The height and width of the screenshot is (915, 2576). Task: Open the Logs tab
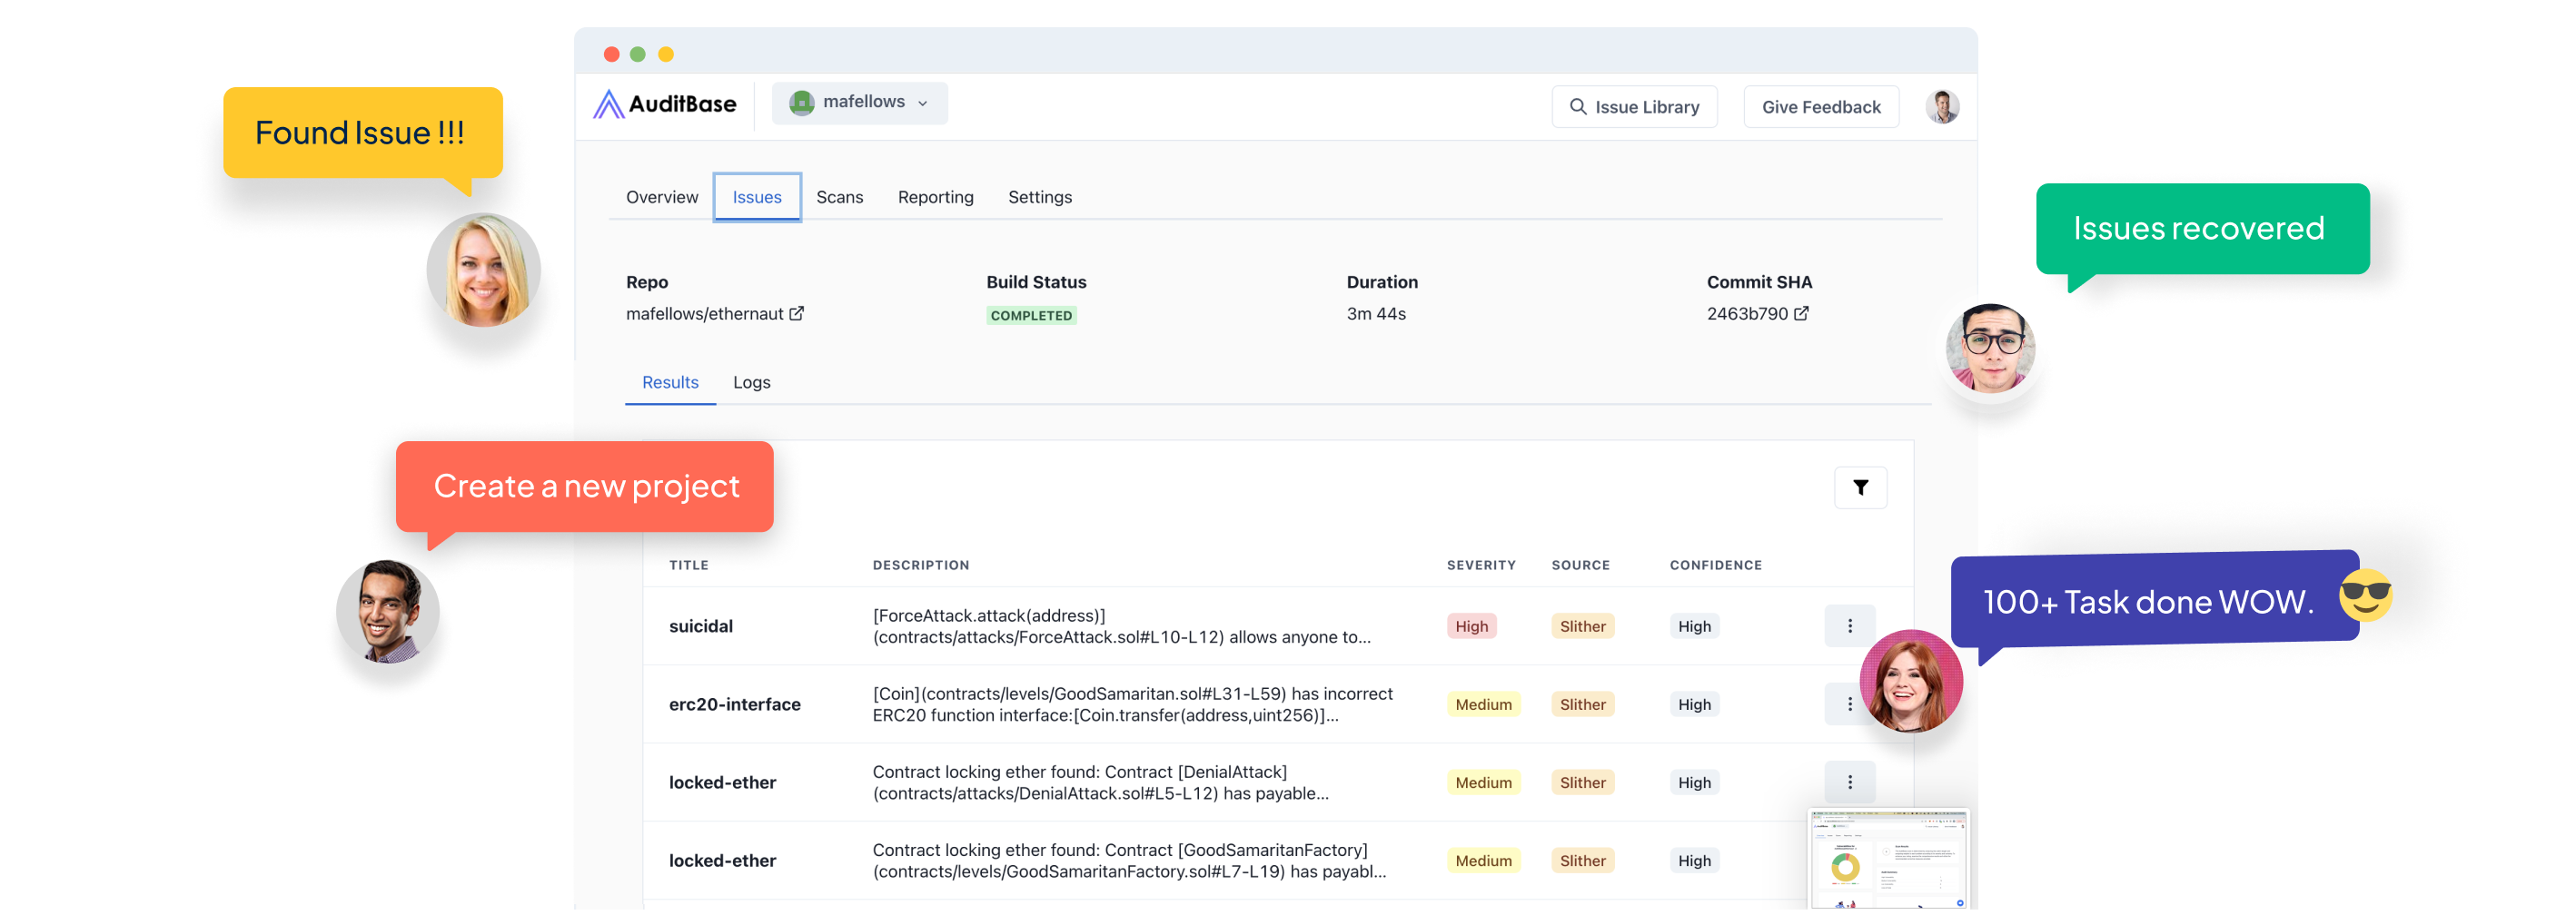click(752, 382)
